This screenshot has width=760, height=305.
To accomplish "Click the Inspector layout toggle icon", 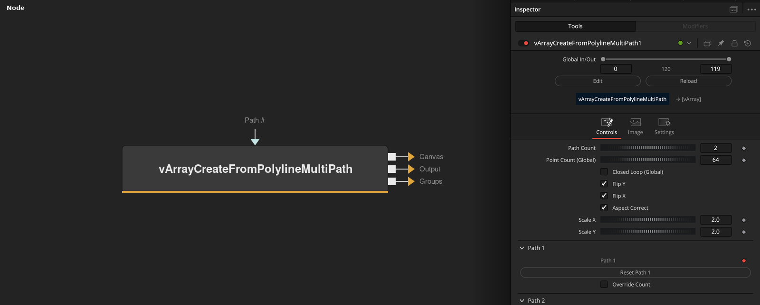I will [733, 9].
